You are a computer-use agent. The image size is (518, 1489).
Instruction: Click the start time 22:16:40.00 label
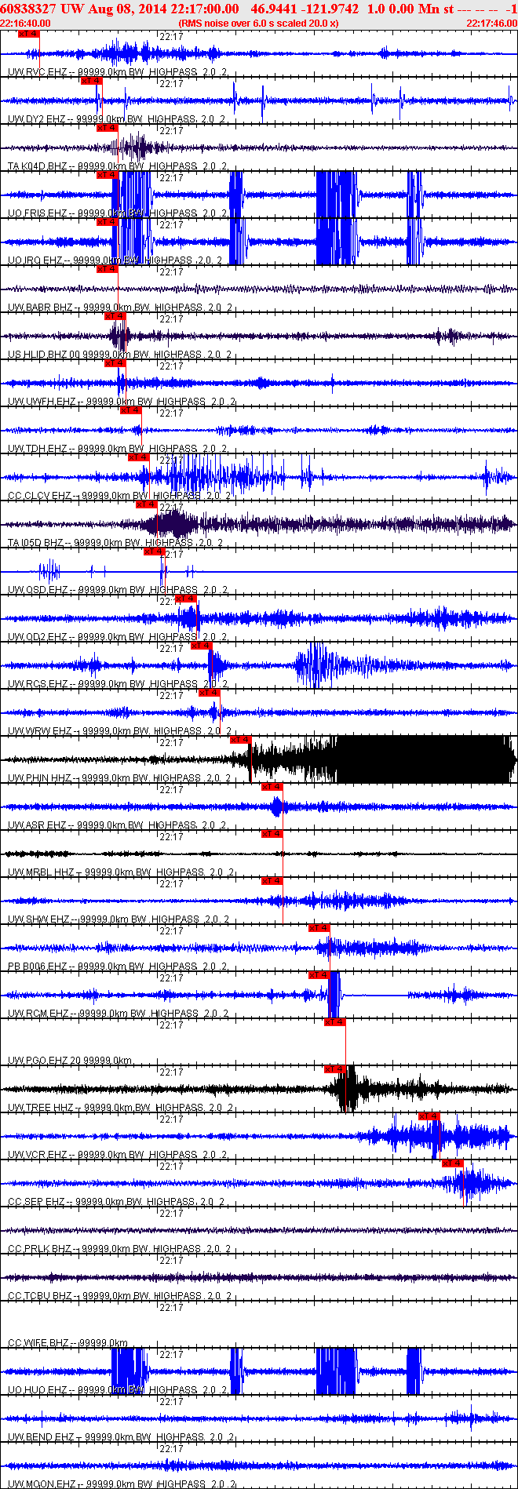[x=25, y=24]
